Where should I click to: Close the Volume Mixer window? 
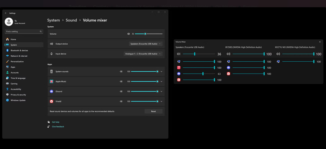pyautogui.click(x=320, y=42)
